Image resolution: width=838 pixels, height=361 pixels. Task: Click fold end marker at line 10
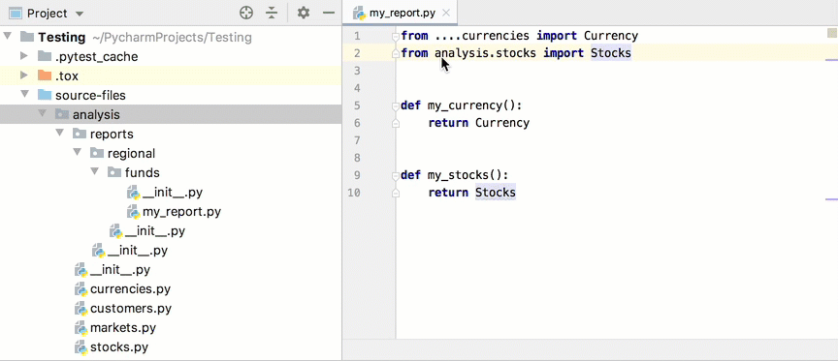tap(396, 193)
